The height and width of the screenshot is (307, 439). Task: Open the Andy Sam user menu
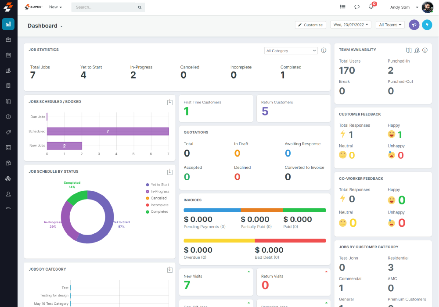[404, 7]
